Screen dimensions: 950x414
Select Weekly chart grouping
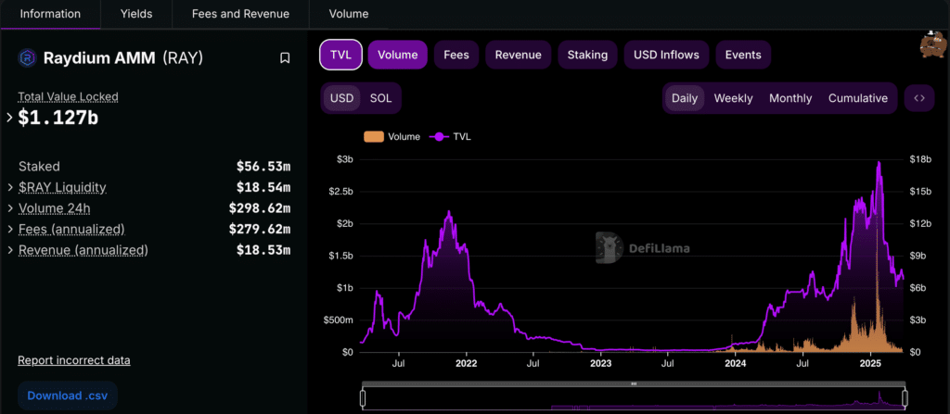coord(733,98)
